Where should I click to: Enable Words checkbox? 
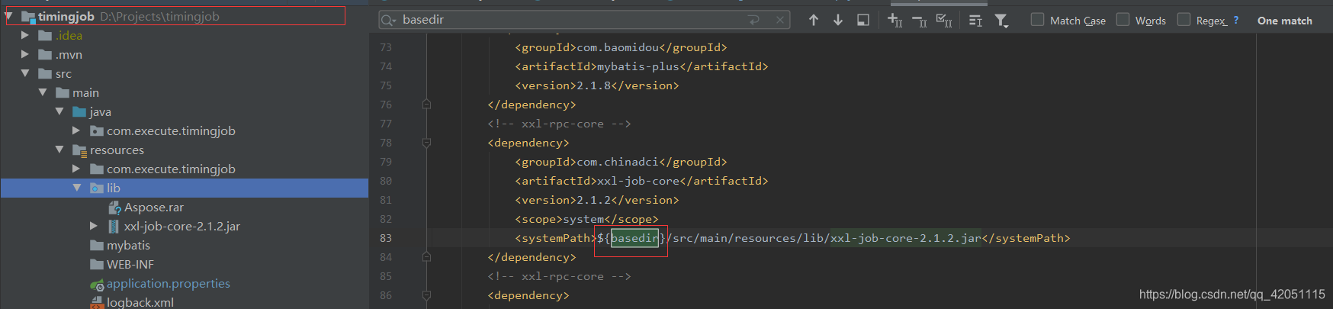tap(1123, 19)
